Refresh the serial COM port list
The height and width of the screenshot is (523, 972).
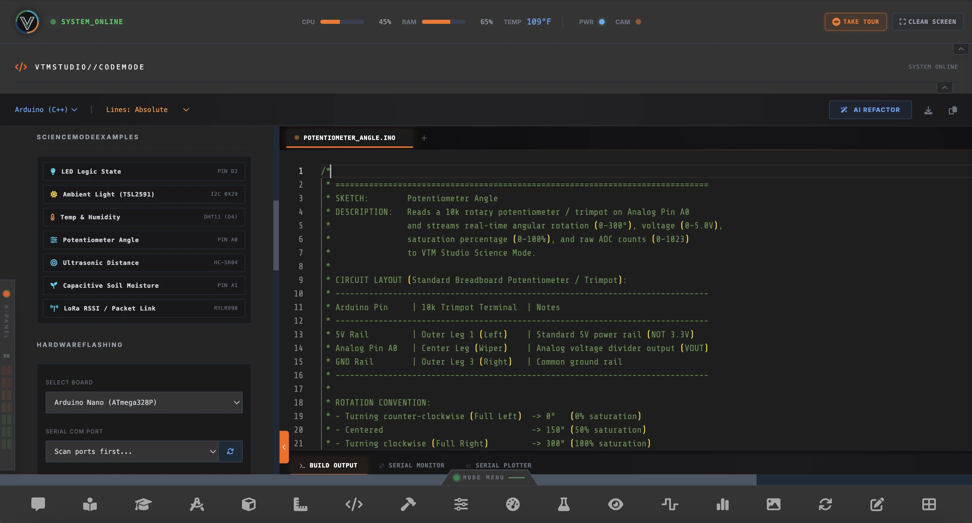point(230,451)
